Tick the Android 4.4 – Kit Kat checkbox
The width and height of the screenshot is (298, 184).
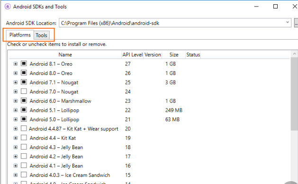click(x=24, y=138)
